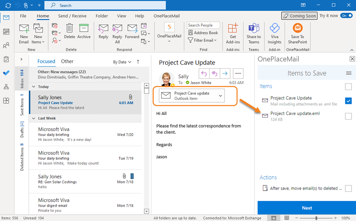The image size is (356, 221).
Task: Click the hamburger menu in Items to Save
Action: pos(349,73)
